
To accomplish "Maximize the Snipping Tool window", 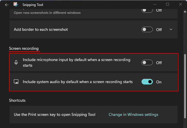I will pos(168,5).
